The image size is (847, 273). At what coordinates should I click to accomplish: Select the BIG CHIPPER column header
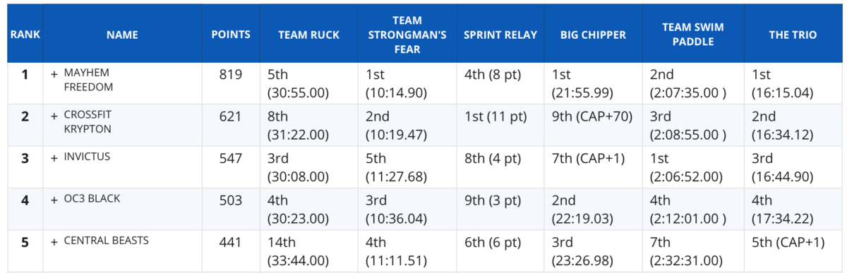pyautogui.click(x=594, y=35)
